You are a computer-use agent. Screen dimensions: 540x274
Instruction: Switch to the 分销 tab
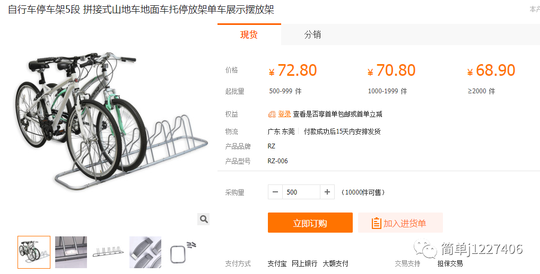[x=313, y=34]
